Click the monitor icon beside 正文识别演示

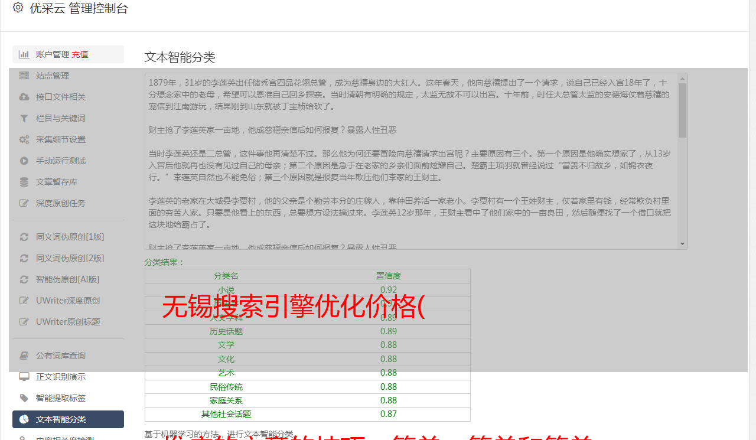(24, 377)
